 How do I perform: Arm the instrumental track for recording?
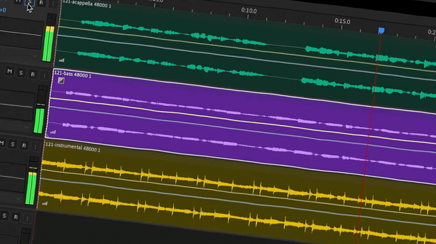pyautogui.click(x=24, y=146)
